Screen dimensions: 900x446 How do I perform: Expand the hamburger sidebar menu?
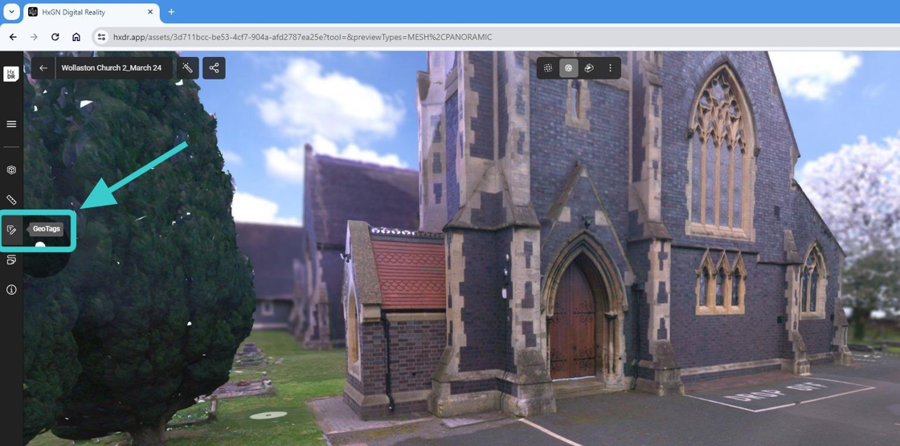point(11,125)
